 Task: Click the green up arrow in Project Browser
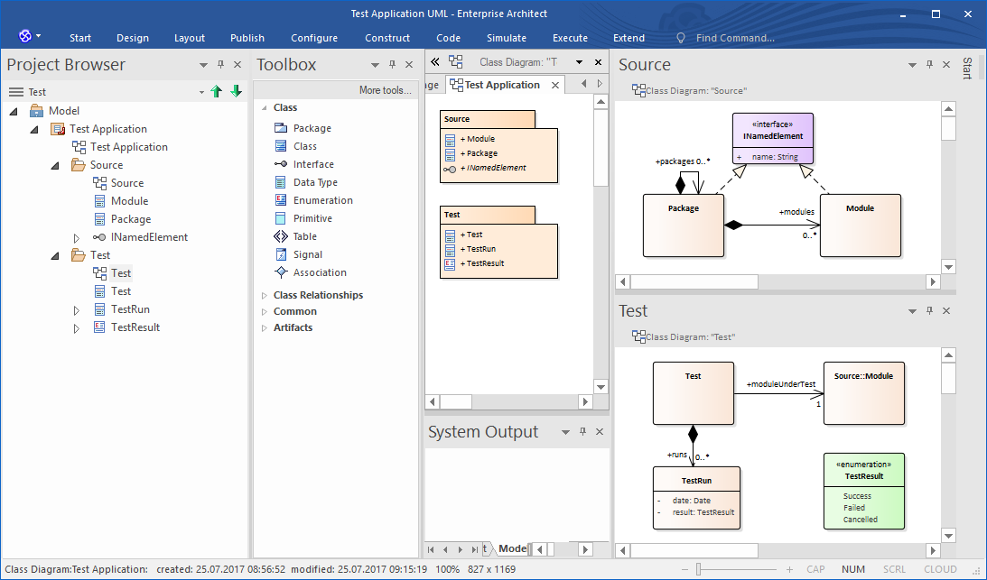[x=216, y=92]
